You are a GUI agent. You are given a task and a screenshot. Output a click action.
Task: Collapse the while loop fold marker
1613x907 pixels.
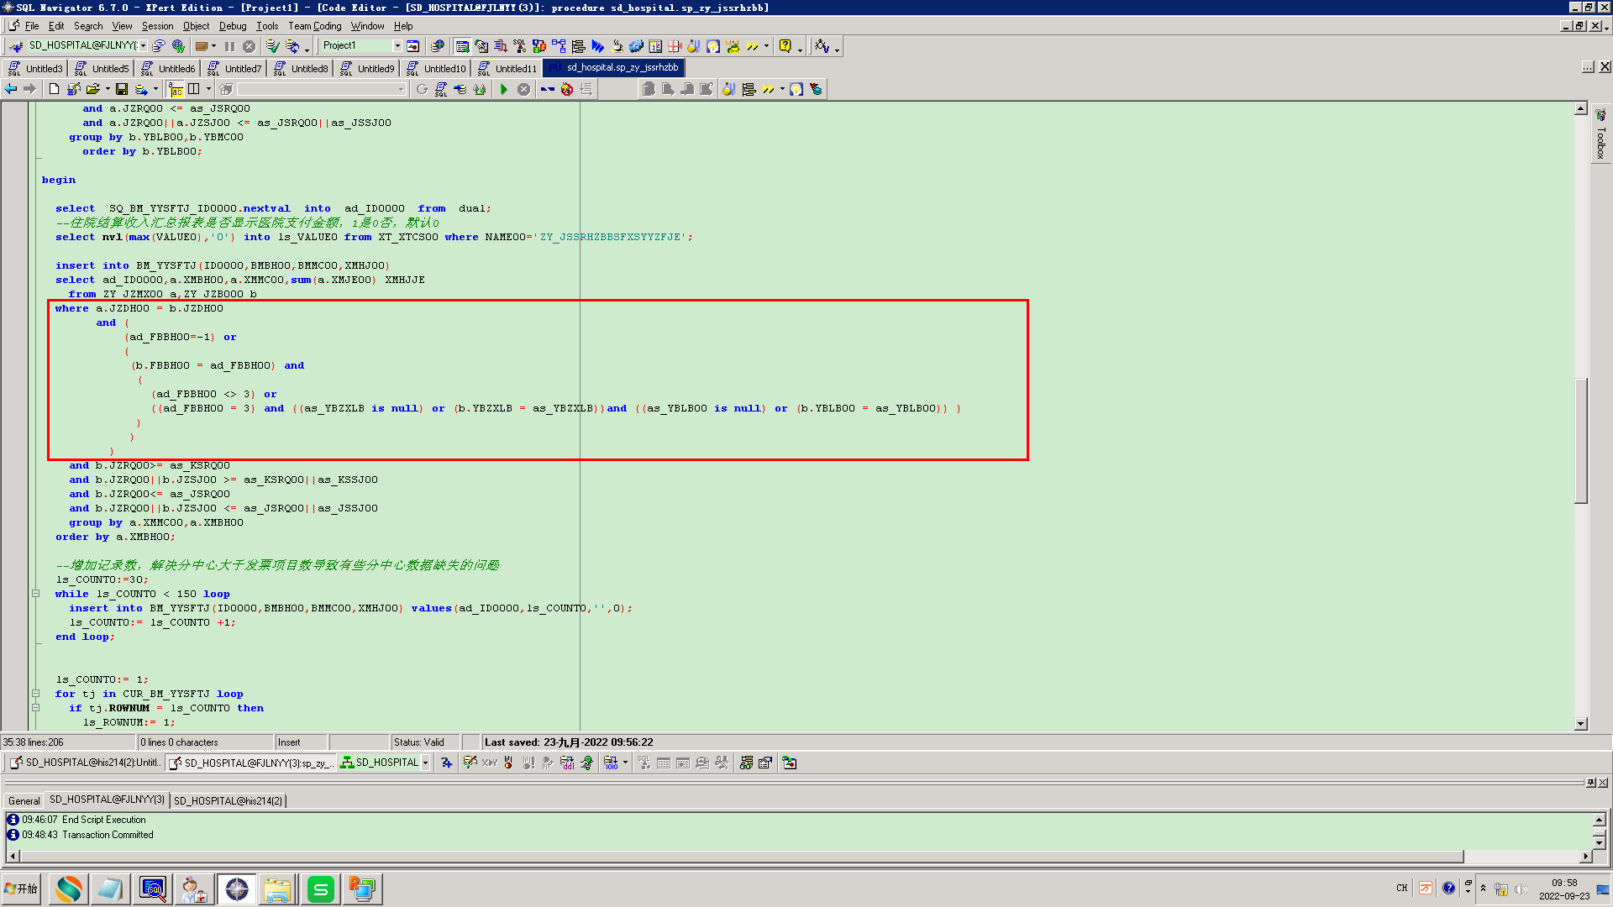point(35,594)
